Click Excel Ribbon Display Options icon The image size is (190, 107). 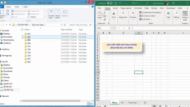(x=173, y=3)
